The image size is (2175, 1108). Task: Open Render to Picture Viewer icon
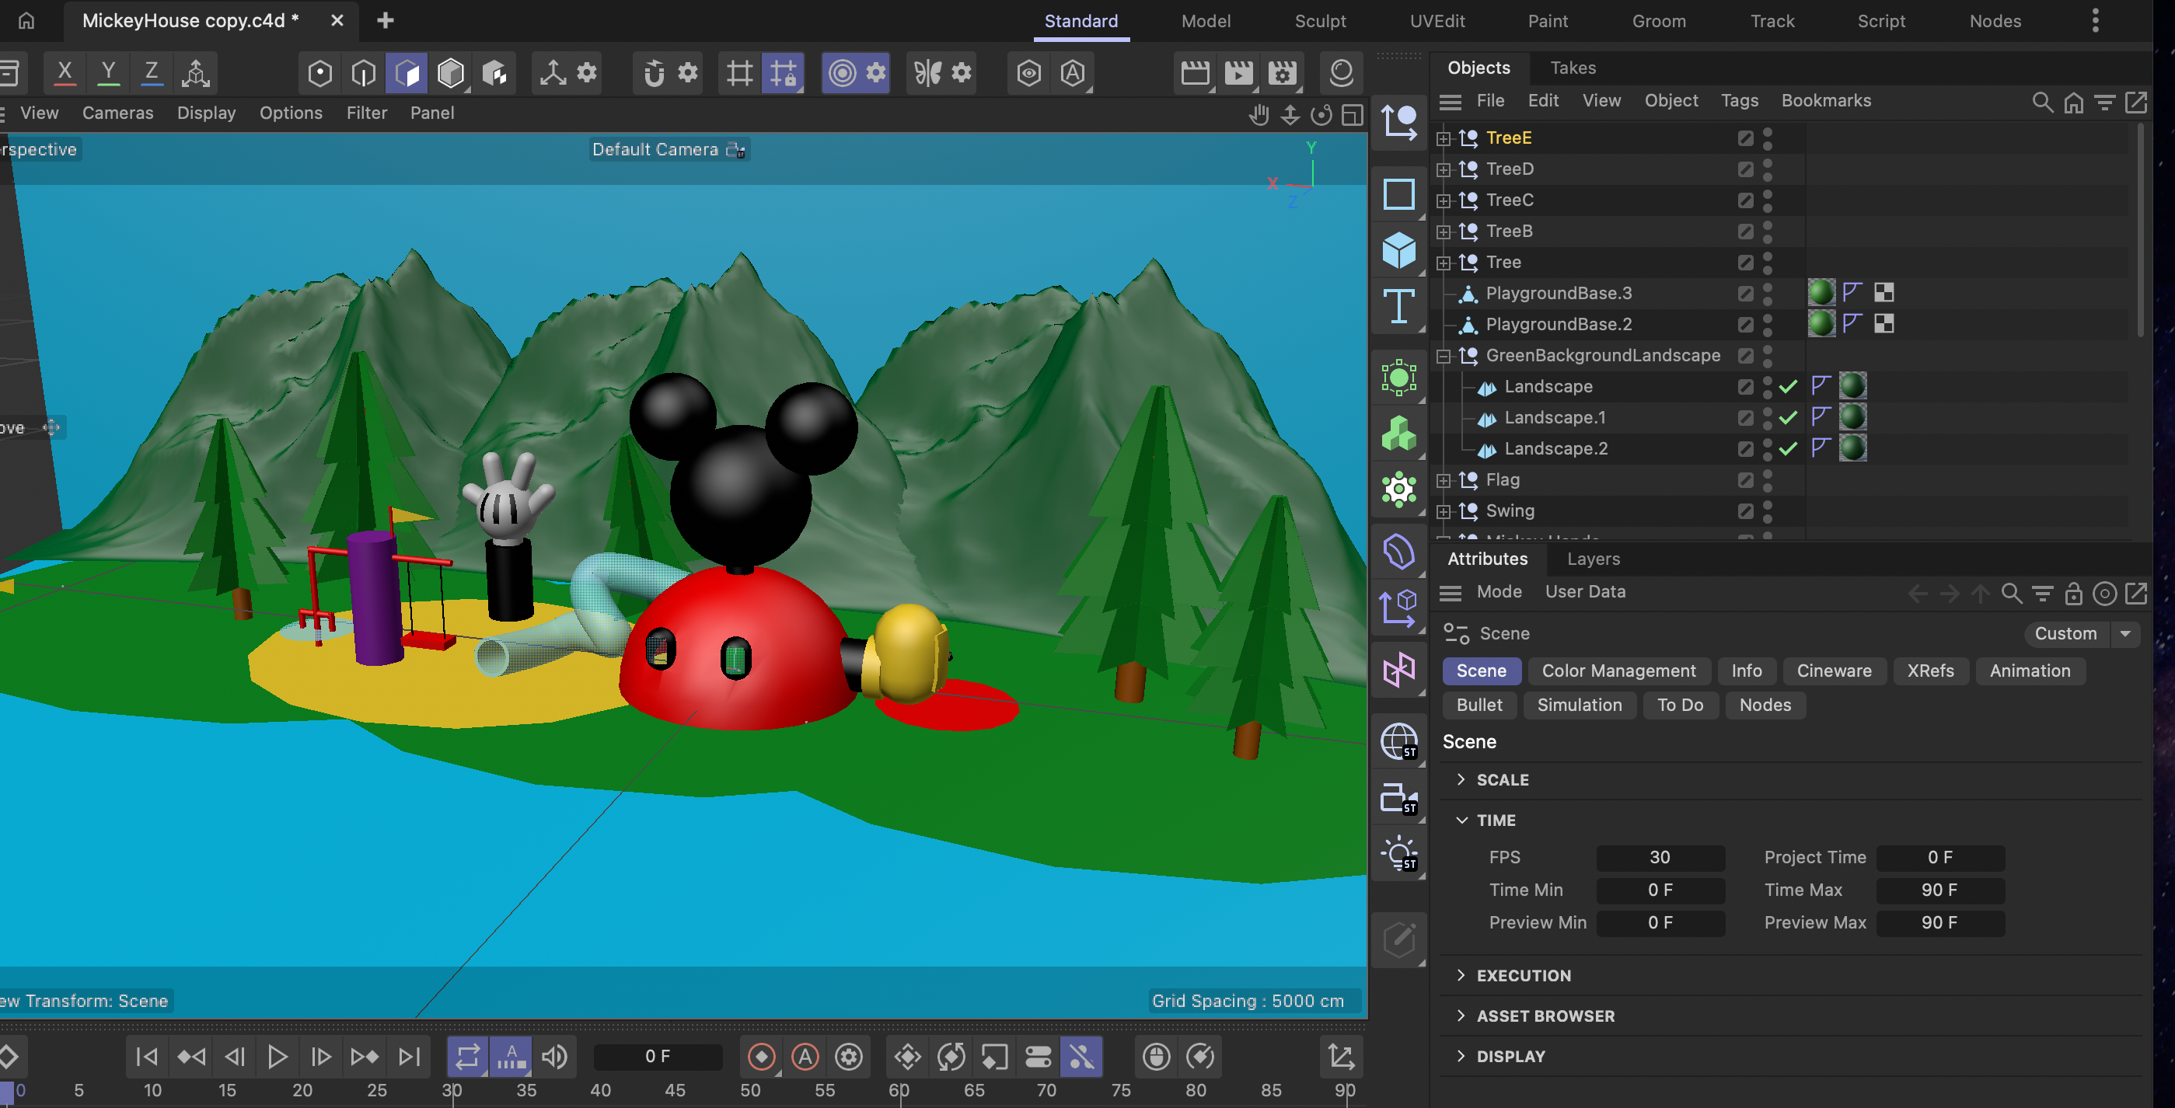tap(1238, 73)
